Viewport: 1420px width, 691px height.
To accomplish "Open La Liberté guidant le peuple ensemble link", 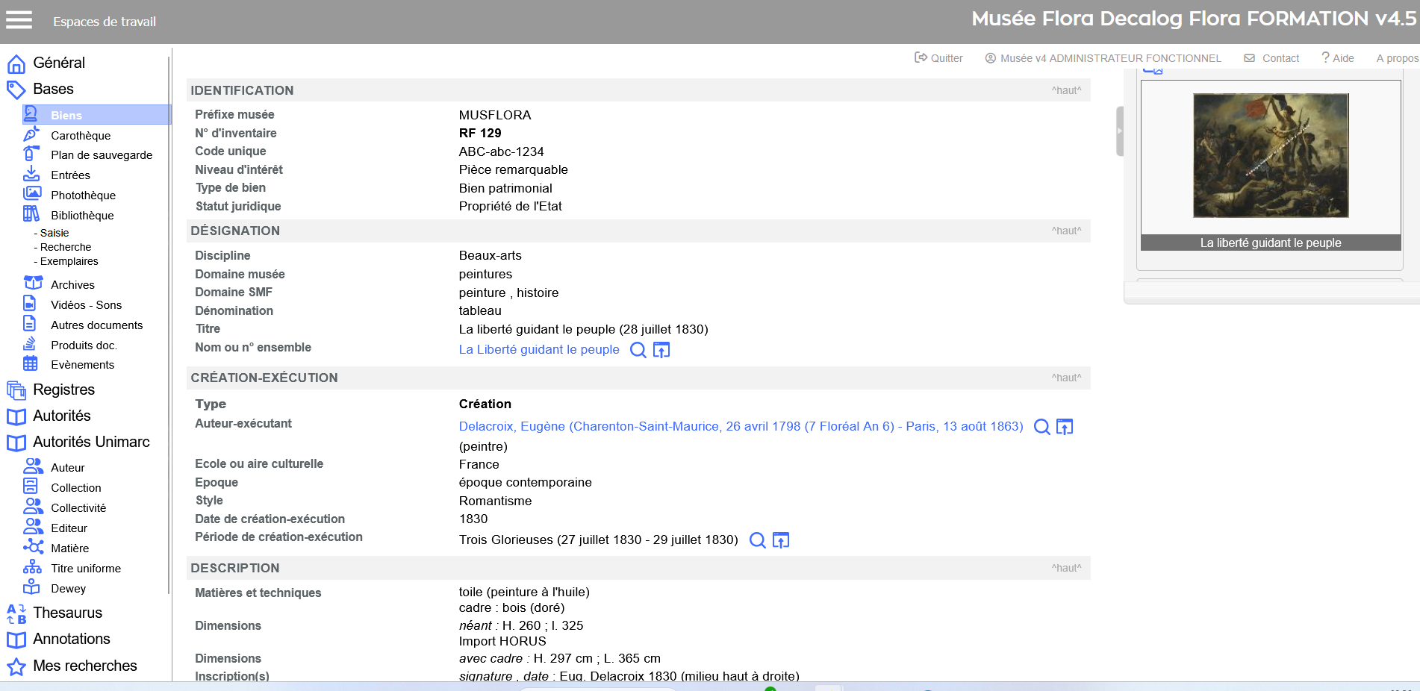I will pyautogui.click(x=539, y=349).
